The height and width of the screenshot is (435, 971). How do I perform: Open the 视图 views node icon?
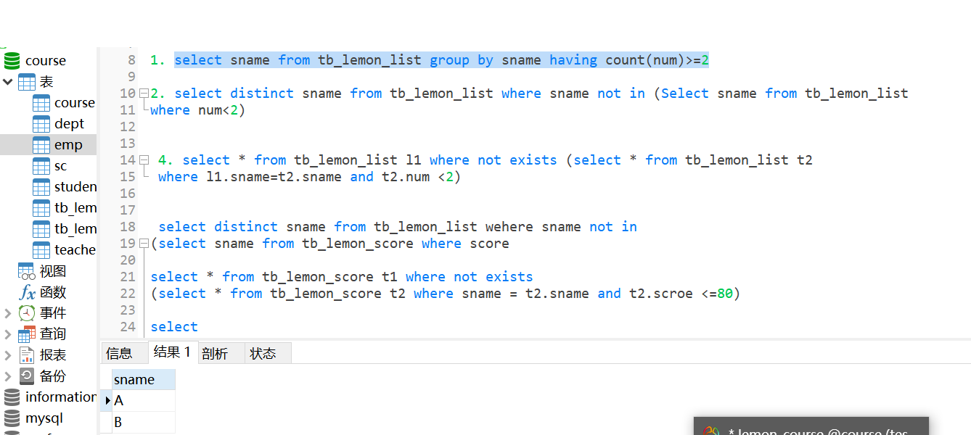(x=27, y=271)
